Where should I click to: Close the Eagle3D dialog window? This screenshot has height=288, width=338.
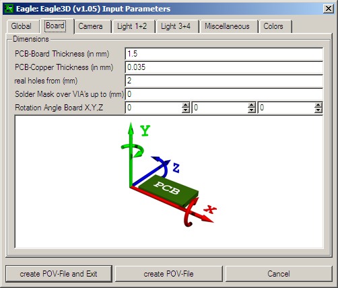click(329, 9)
